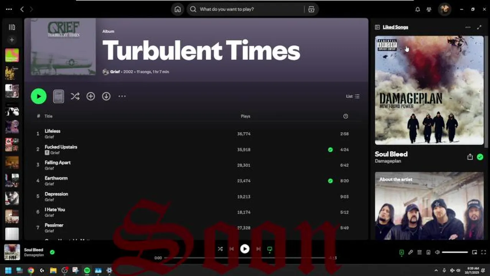
Task: Open Soul Bleed cover in player bar
Action: point(12,252)
